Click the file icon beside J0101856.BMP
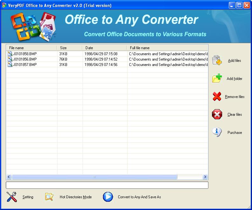 (x=10, y=59)
